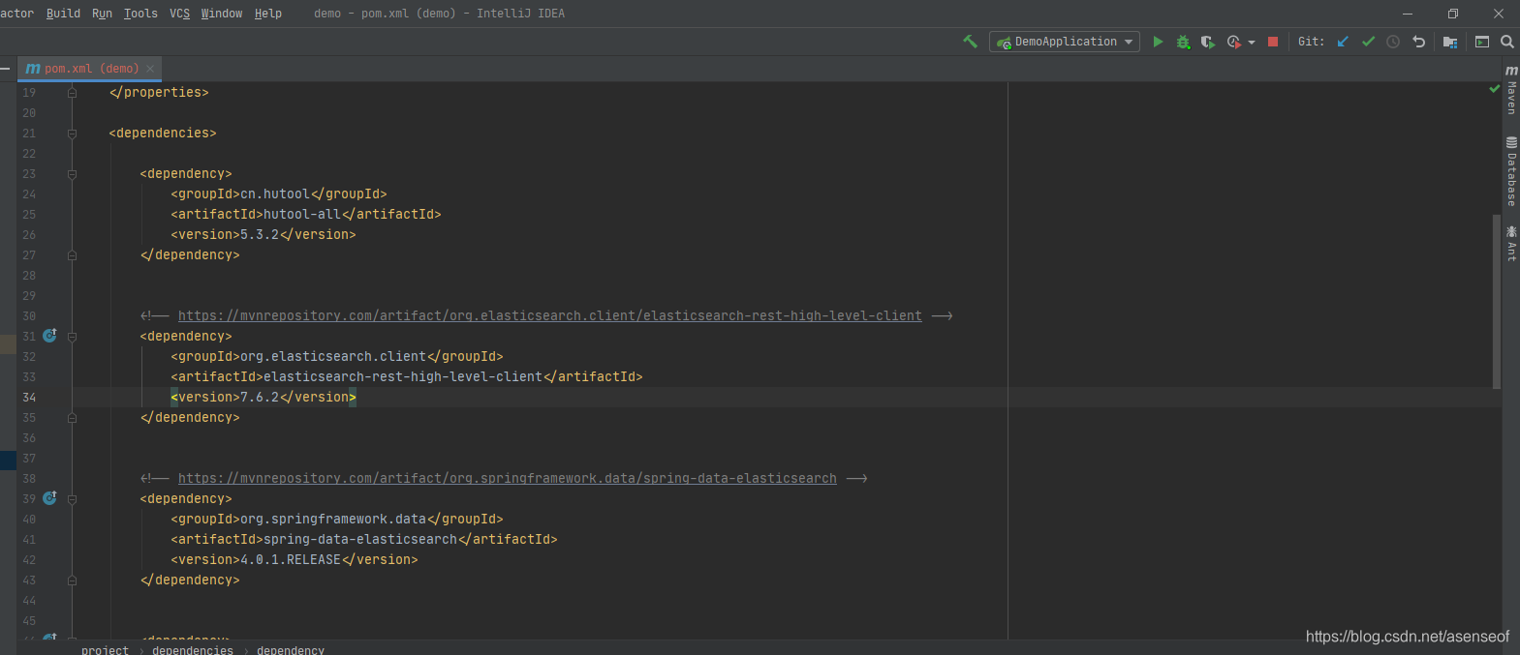
Task: Click line number 34 in gutter
Action: point(29,398)
